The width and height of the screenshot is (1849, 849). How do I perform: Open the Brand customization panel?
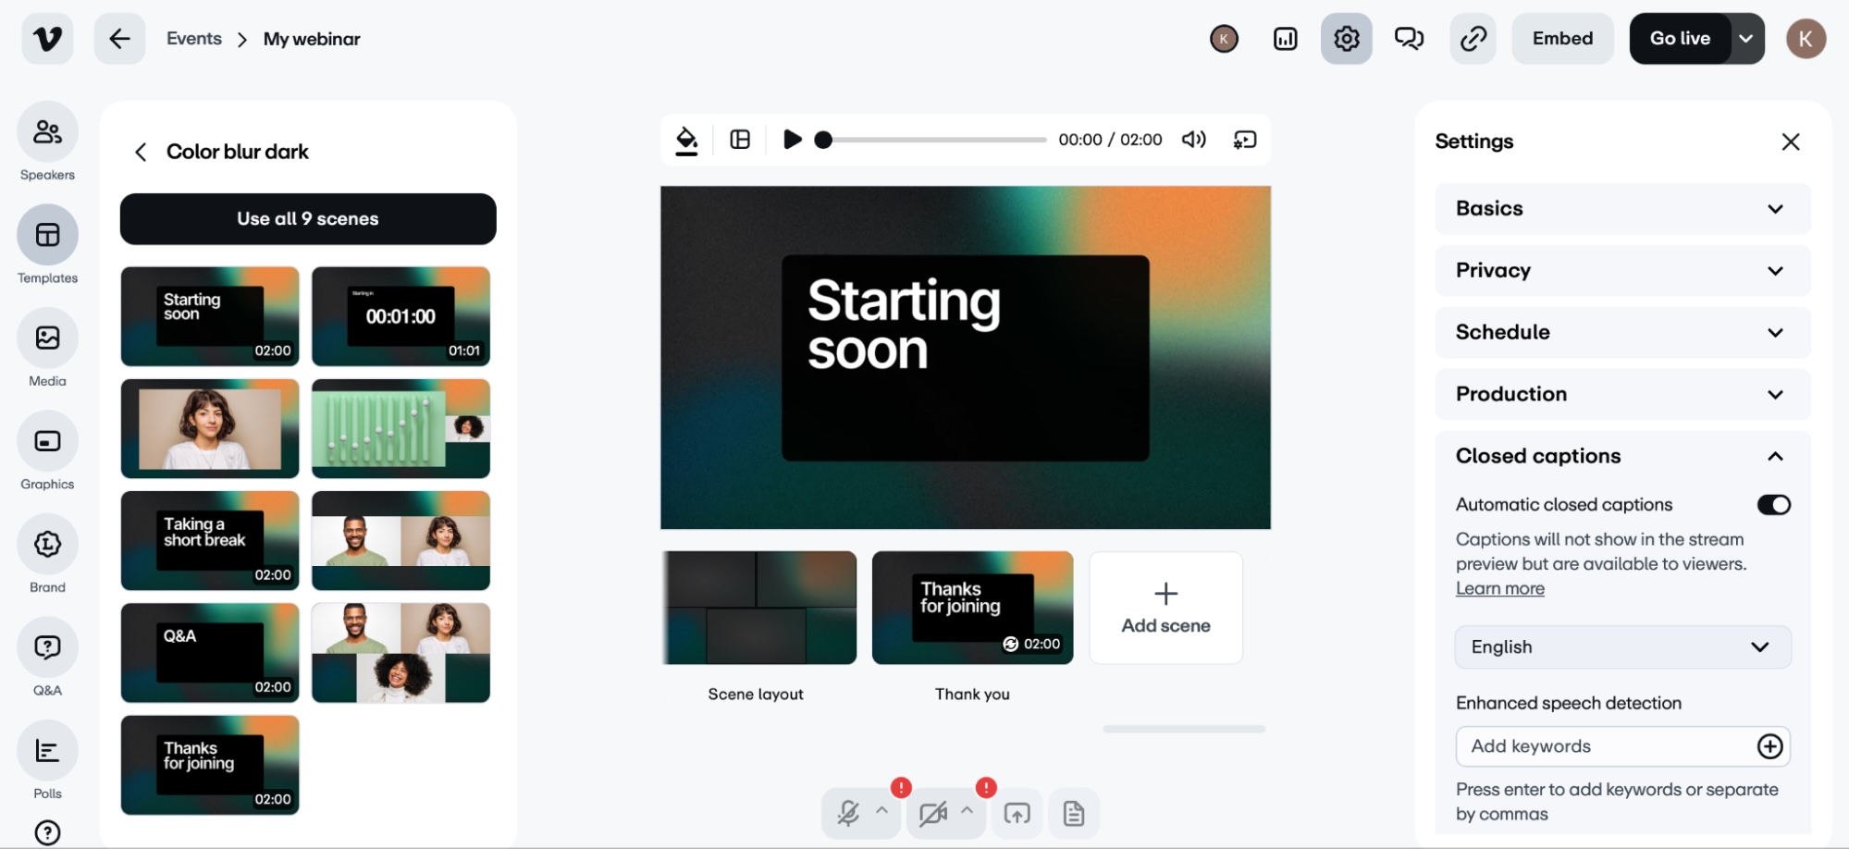pyautogui.click(x=47, y=554)
